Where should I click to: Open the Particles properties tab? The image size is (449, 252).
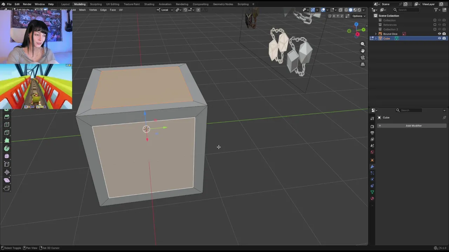[x=372, y=173]
